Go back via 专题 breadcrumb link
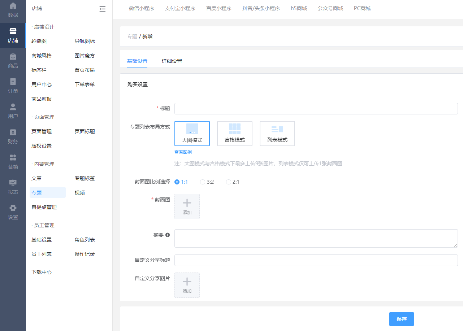 132,36
